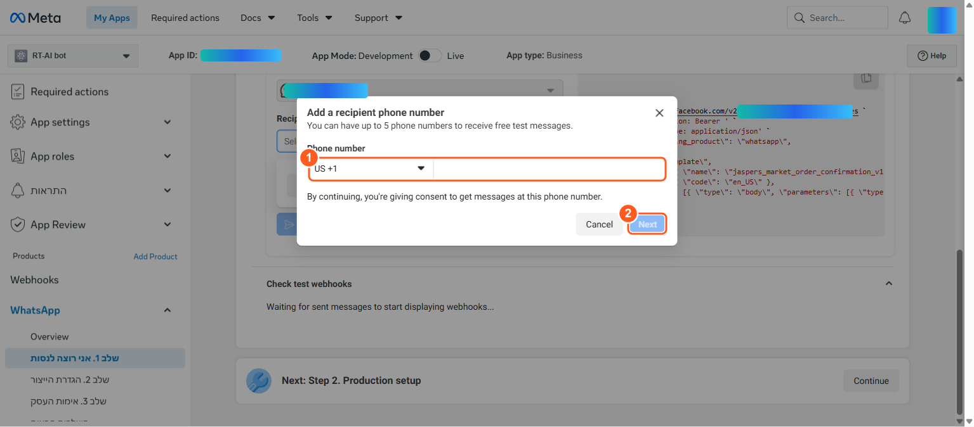Open My Apps tab
974x427 pixels.
(112, 18)
